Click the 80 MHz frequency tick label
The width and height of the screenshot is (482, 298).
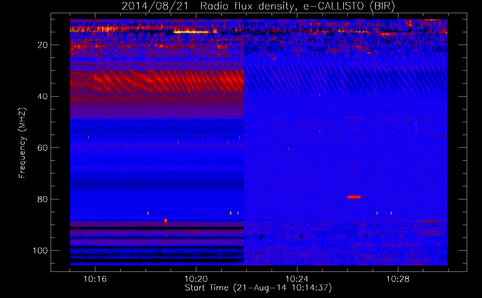coord(43,199)
